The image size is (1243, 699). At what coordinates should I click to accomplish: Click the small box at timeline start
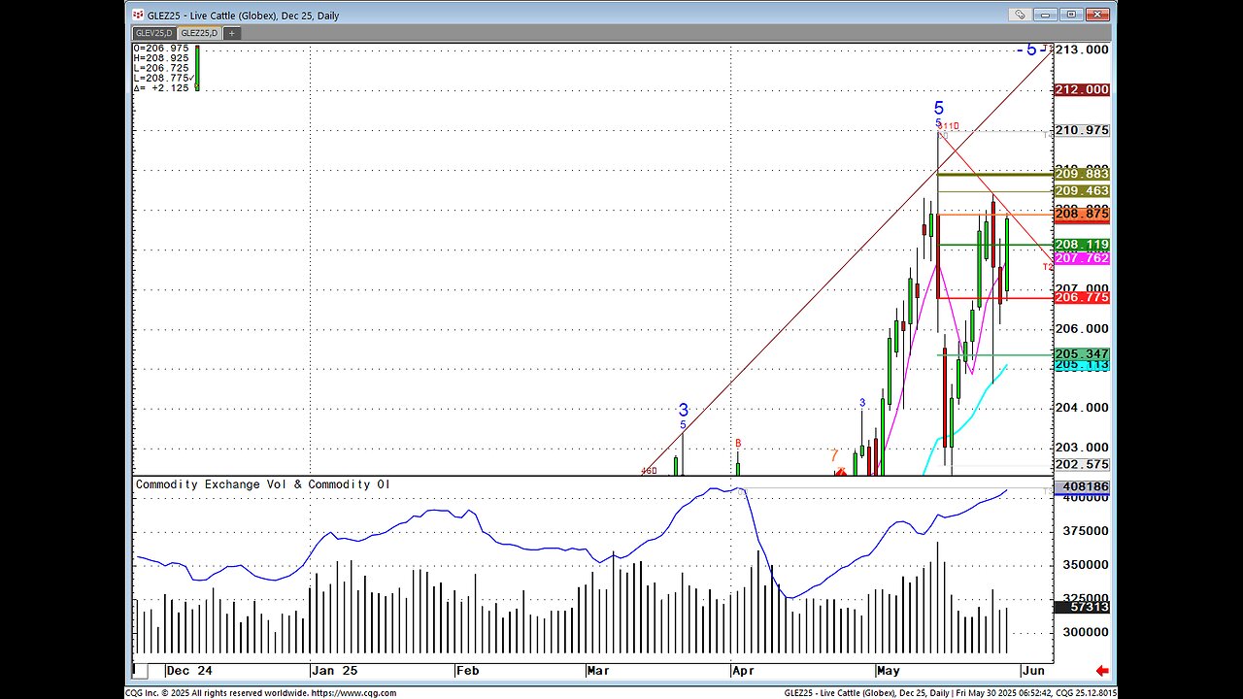click(141, 670)
